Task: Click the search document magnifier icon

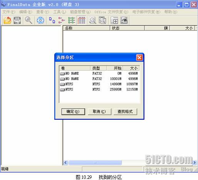Action: (x=93, y=20)
